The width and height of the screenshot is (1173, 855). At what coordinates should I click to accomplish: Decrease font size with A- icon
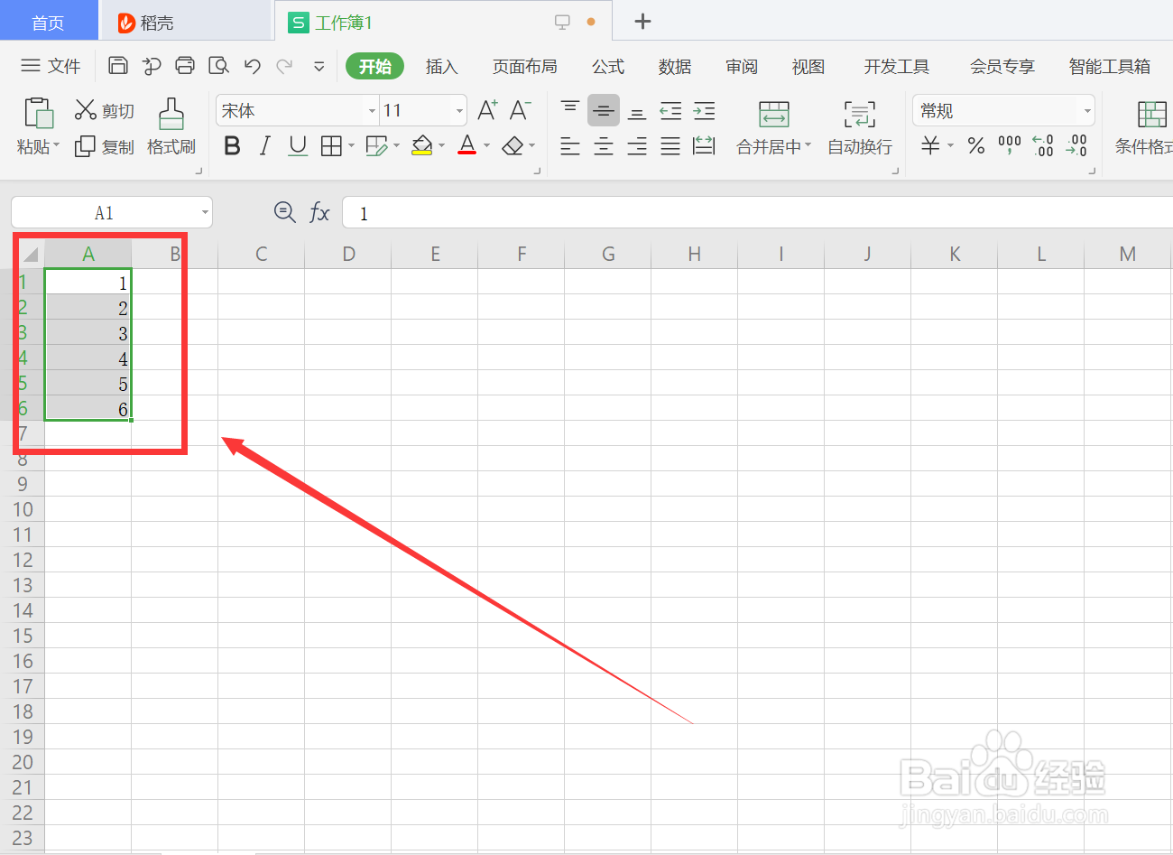[x=520, y=110]
